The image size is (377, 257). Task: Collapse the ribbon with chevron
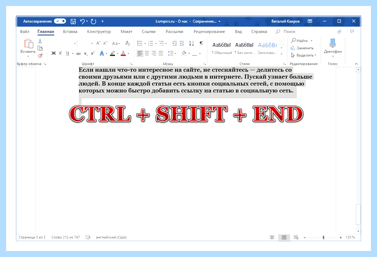pos(356,64)
